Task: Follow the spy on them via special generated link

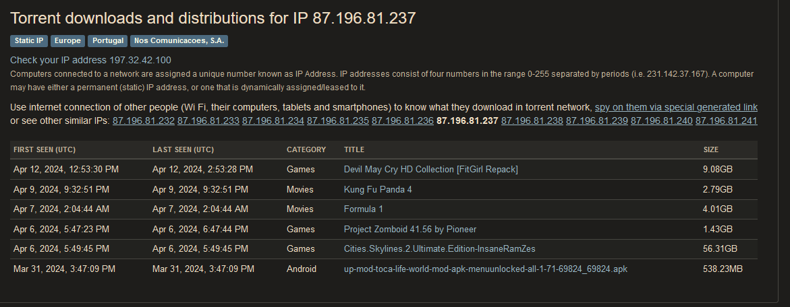Action: [676, 108]
